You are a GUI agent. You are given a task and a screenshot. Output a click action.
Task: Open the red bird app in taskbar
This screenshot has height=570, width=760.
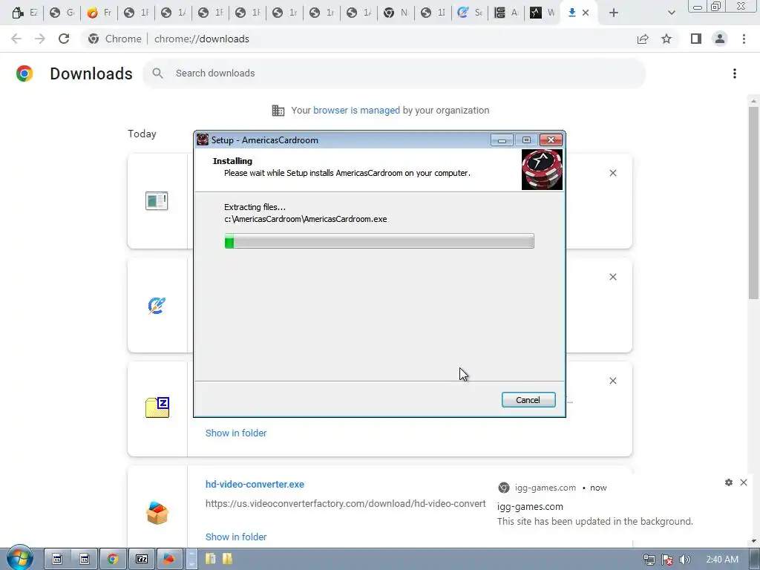(169, 559)
